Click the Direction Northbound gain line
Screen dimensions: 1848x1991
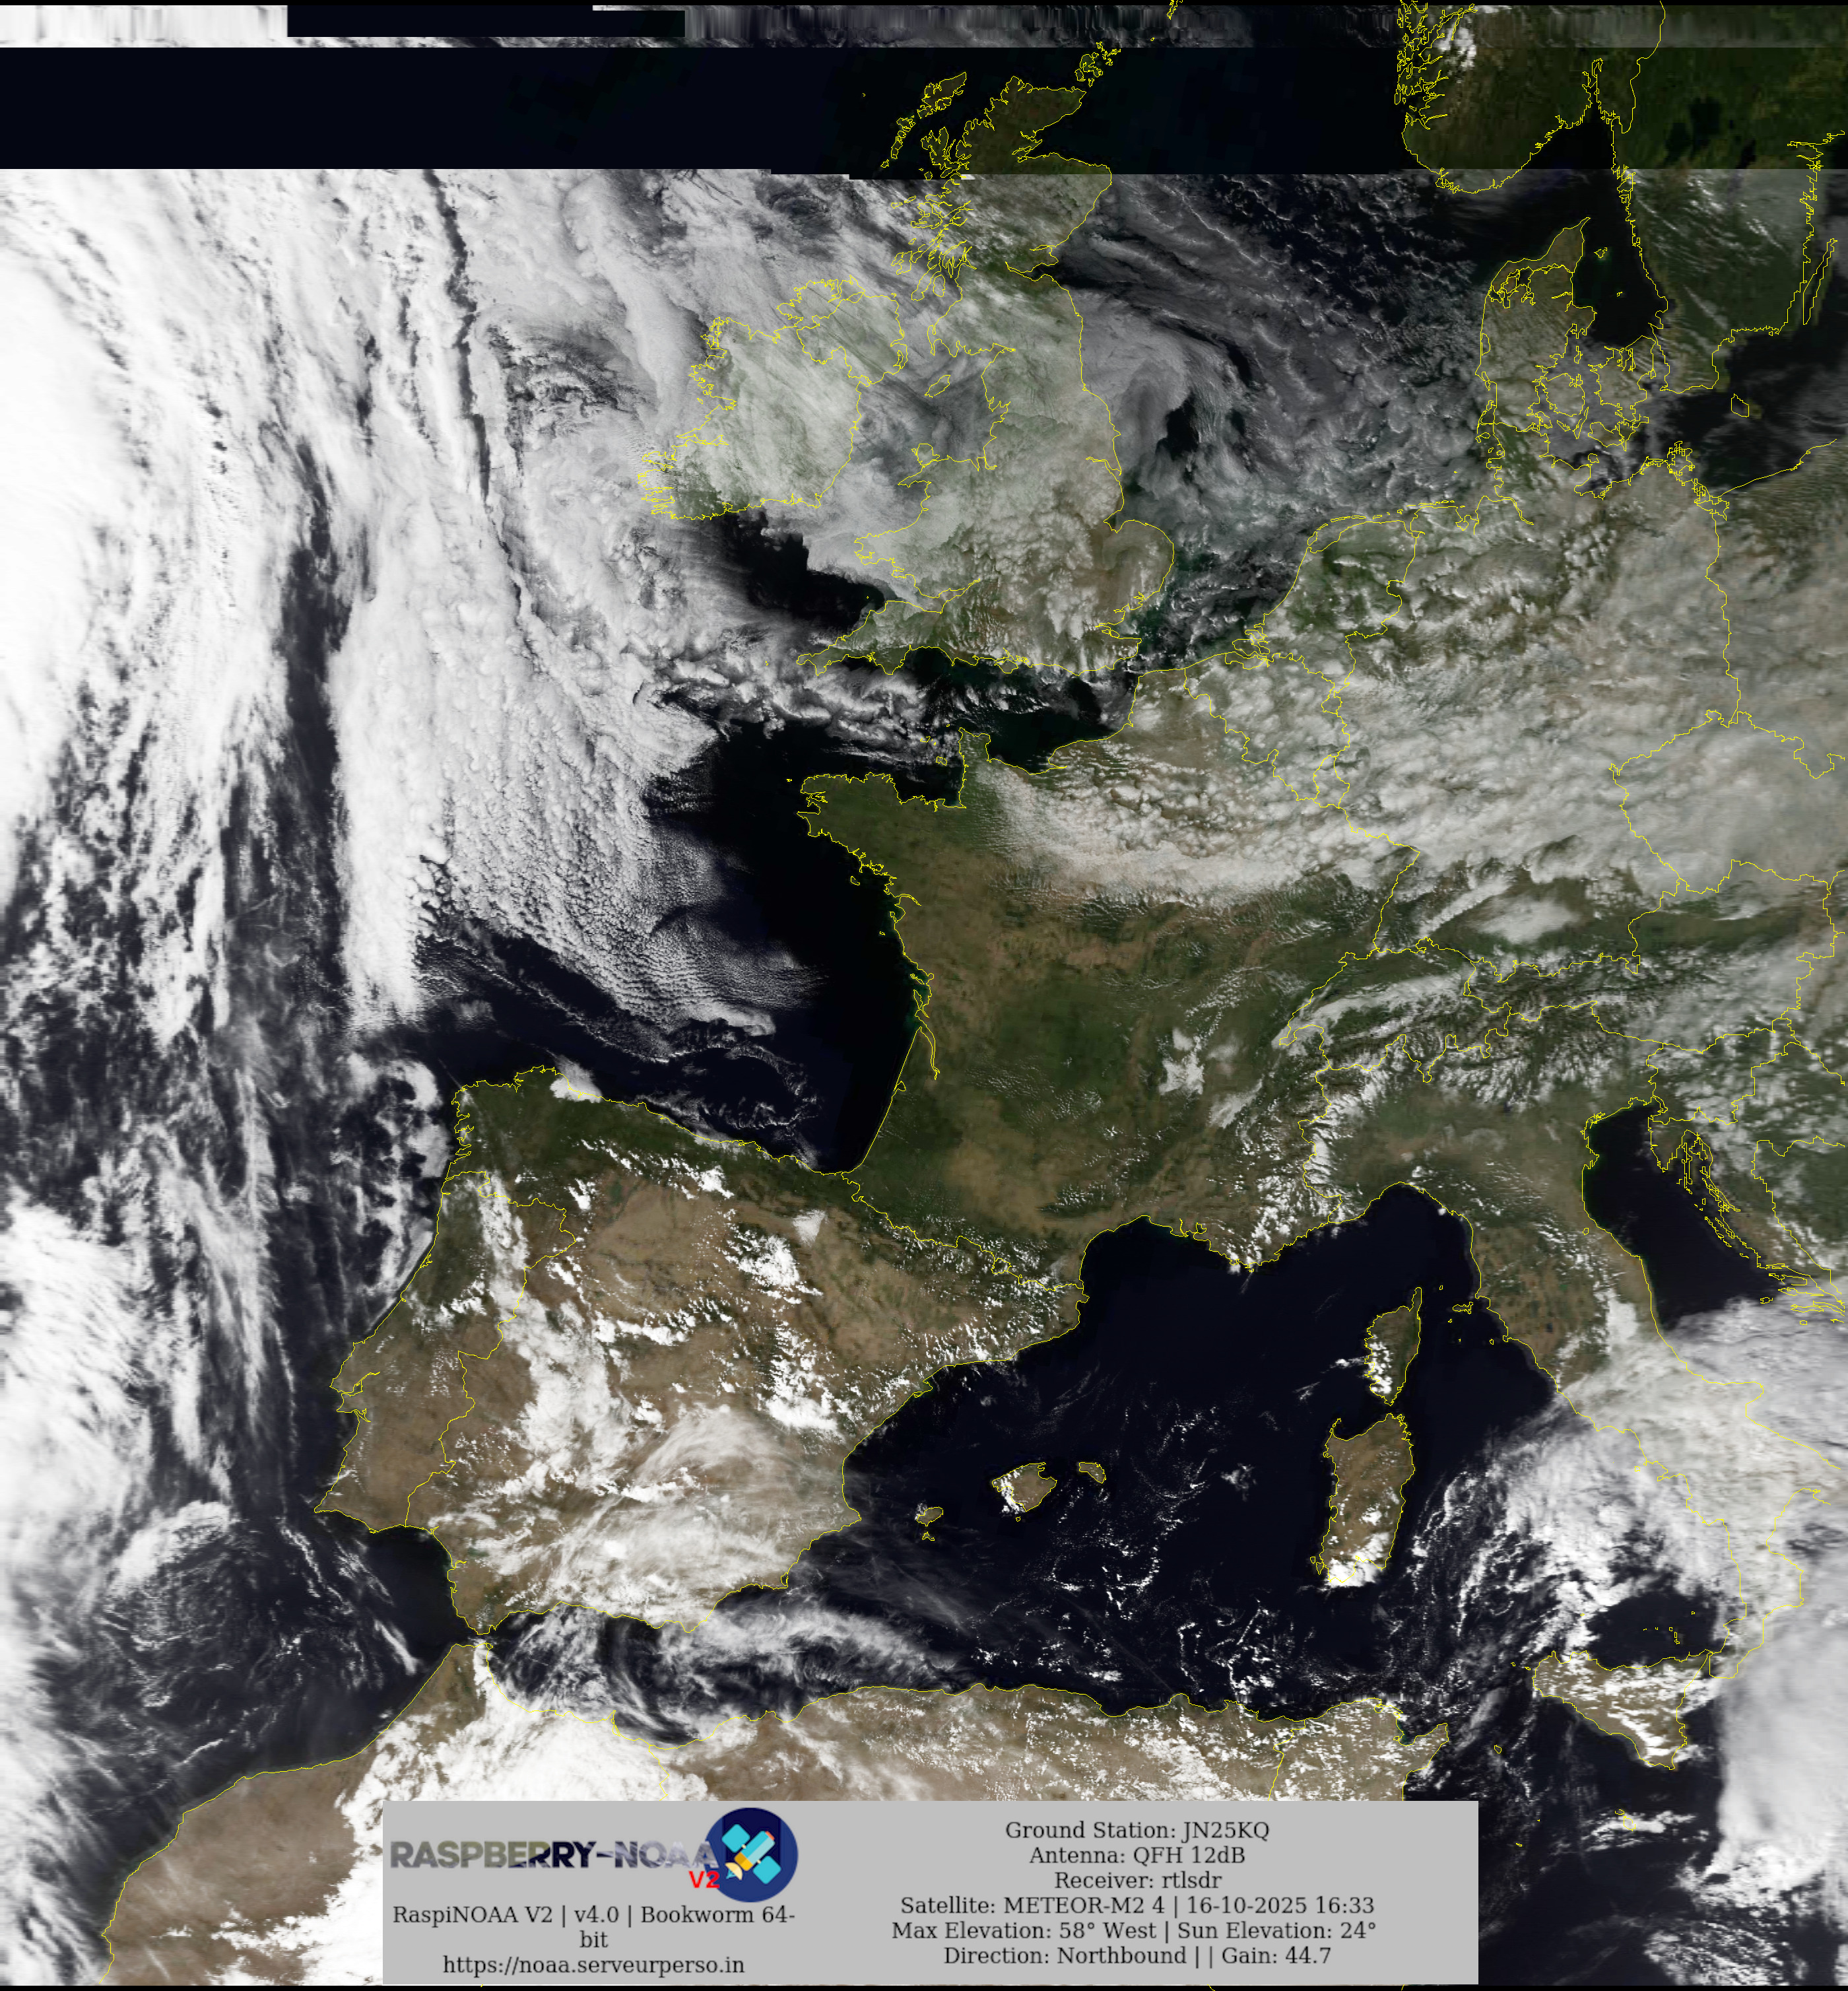1136,1955
